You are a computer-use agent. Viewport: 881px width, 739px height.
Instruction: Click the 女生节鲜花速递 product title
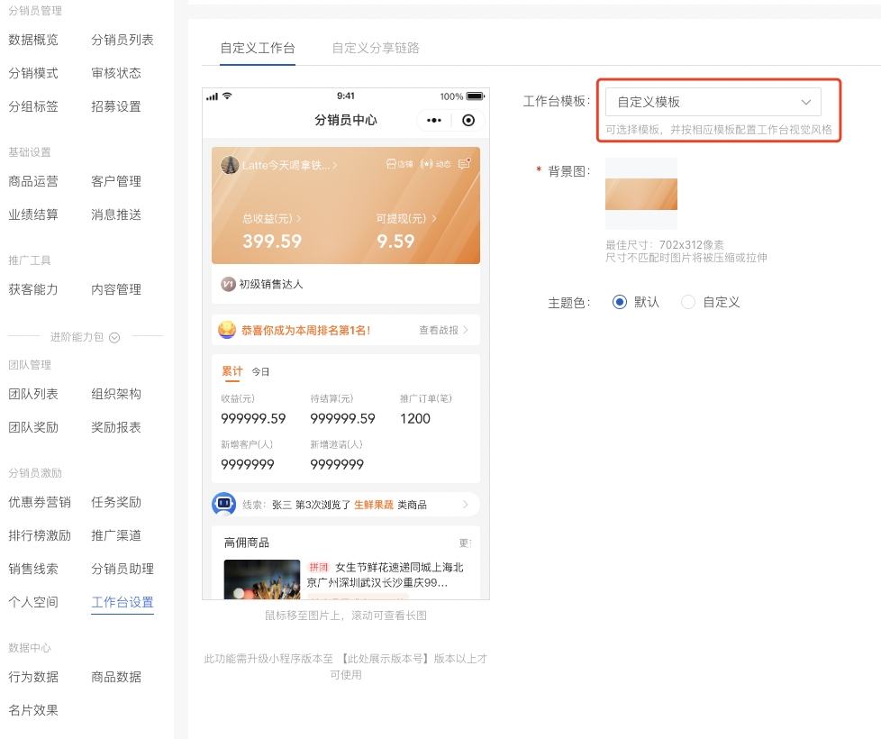click(x=386, y=575)
